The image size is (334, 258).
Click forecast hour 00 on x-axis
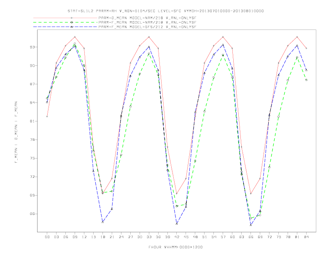click(x=47, y=237)
